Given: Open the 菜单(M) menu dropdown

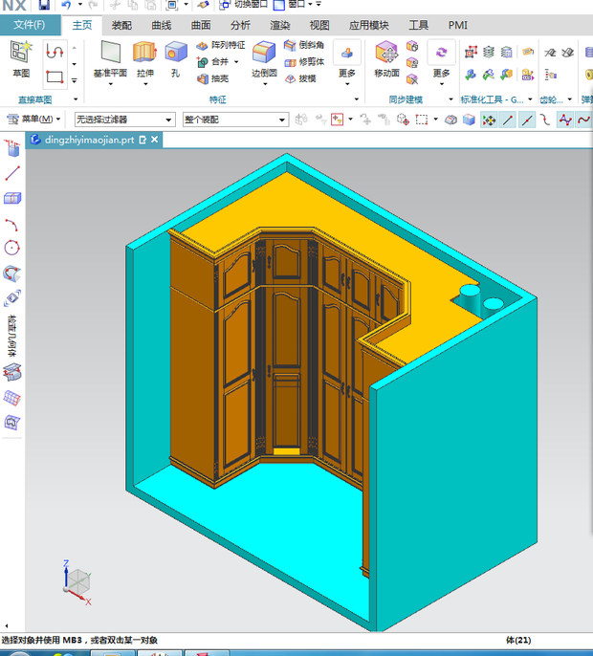Looking at the screenshot, I should click(34, 120).
